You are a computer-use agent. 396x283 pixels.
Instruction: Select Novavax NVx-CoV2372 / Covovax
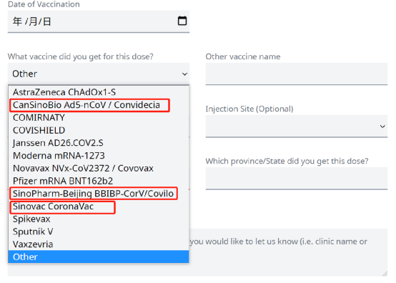point(99,168)
